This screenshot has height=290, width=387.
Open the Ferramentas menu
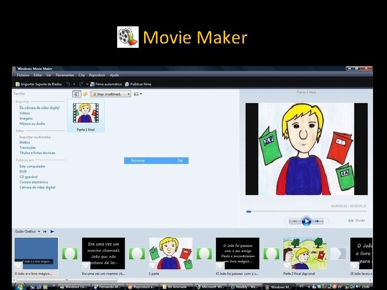[65, 75]
